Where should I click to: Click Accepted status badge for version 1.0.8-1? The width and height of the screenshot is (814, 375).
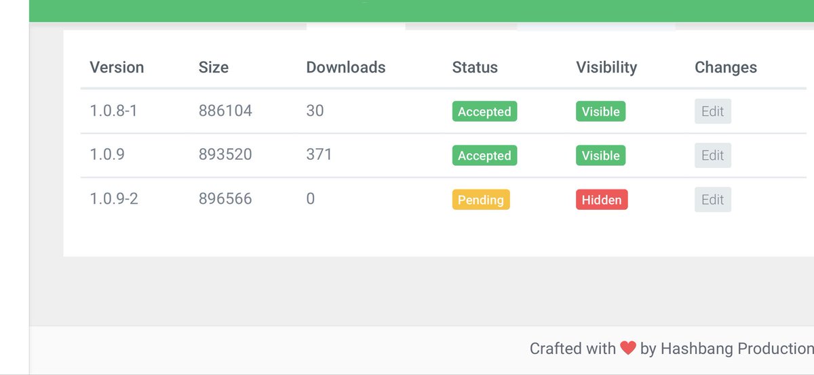coord(484,112)
